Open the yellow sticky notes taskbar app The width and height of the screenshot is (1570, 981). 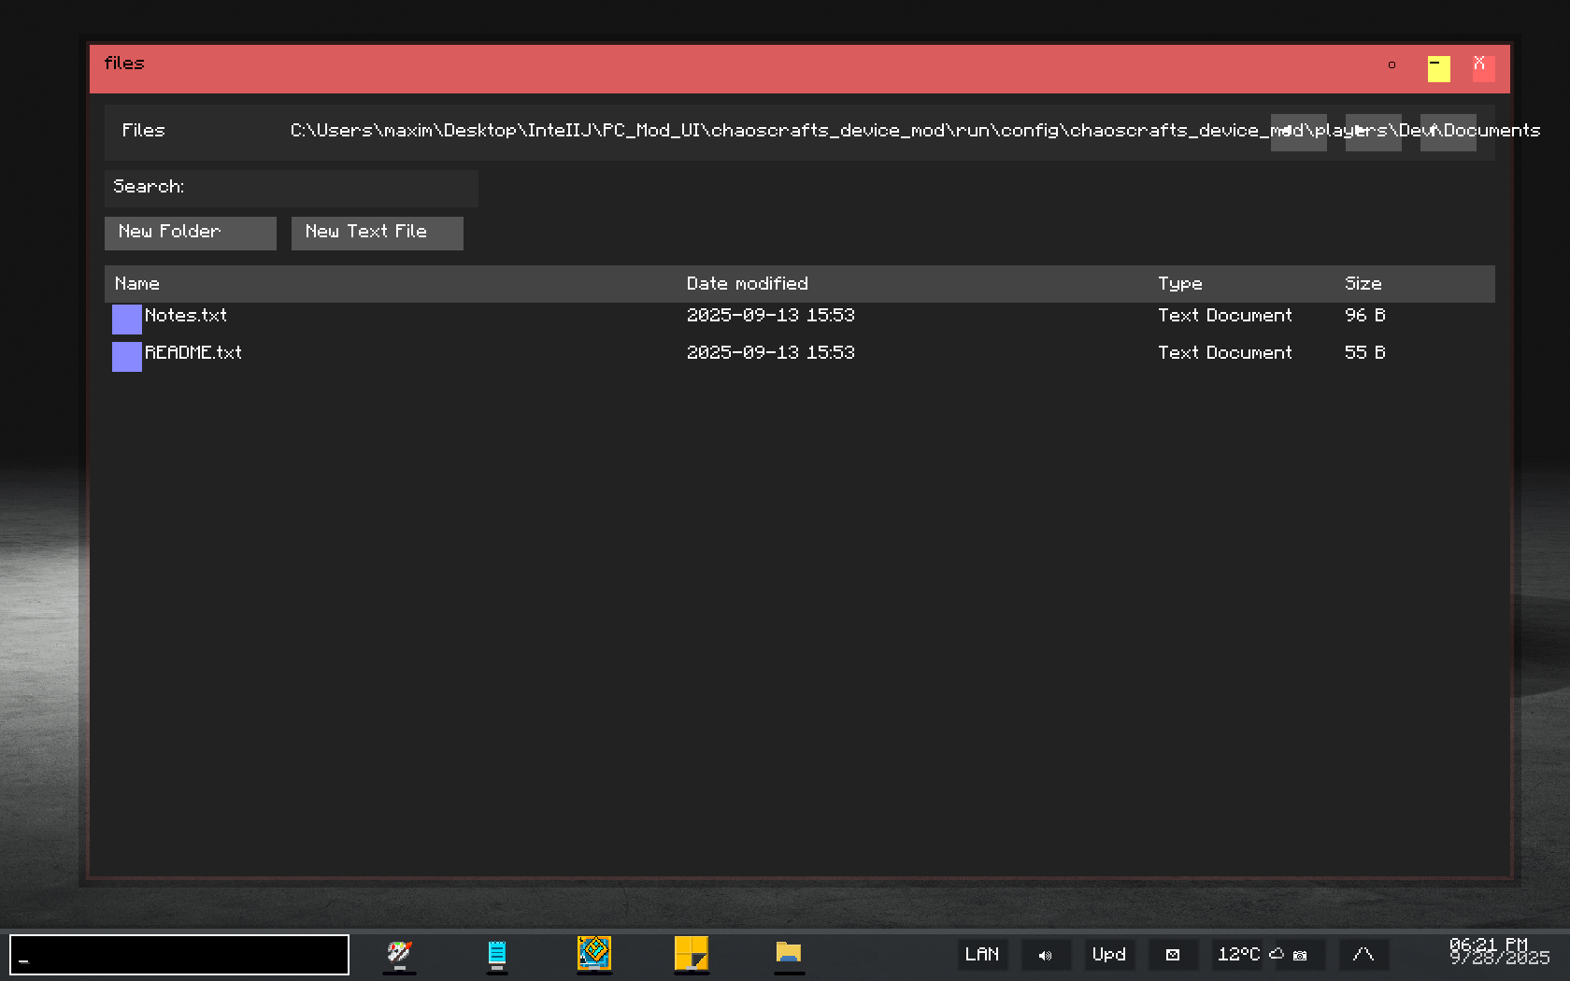pyautogui.click(x=691, y=954)
